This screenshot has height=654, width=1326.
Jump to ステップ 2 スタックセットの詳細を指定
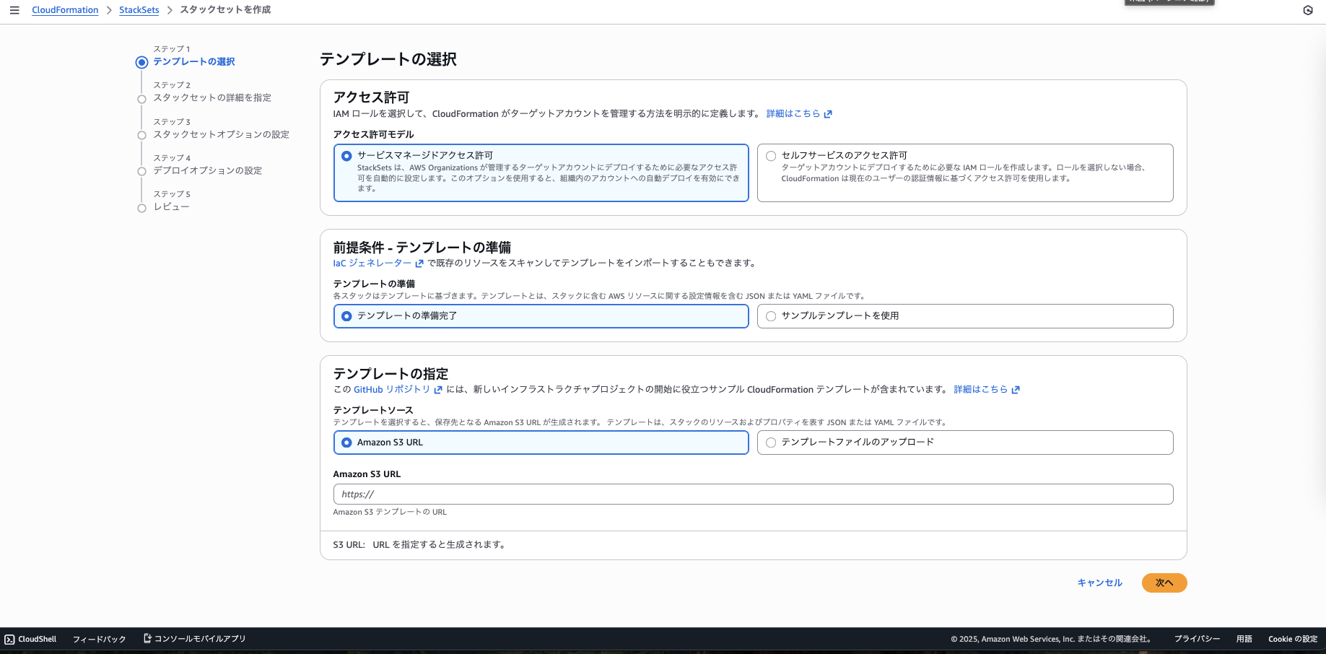[x=213, y=97]
